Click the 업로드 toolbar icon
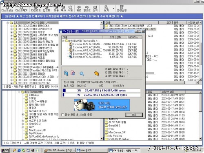The height and width of the screenshot is (153, 204). (47, 9)
